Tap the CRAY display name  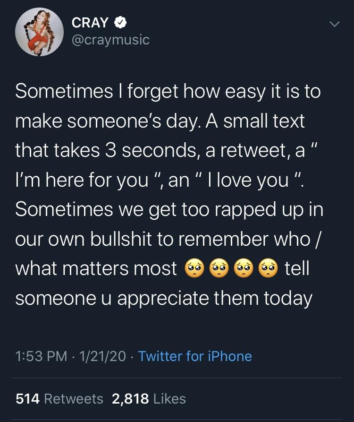click(x=90, y=22)
